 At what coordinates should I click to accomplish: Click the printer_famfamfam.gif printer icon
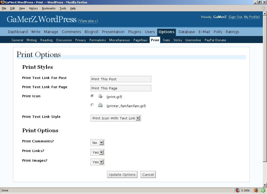point(100,106)
